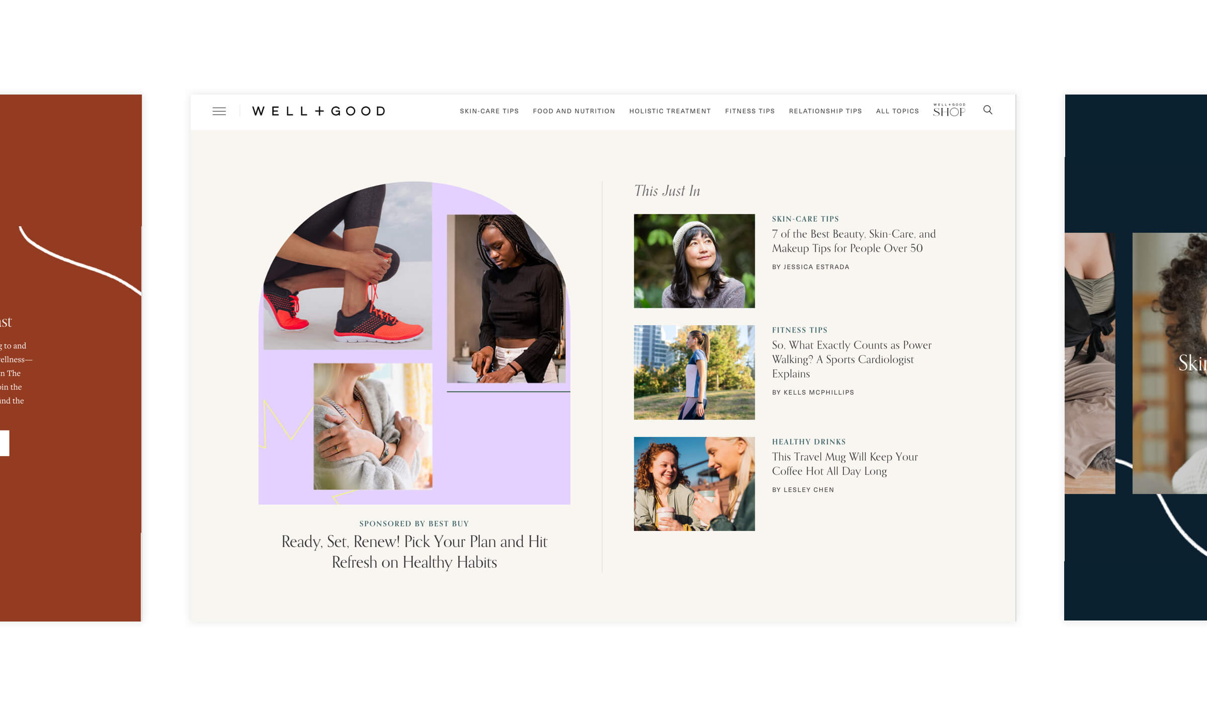Click All Topics in navigation bar
Screen dimensions: 1207x707
(x=897, y=111)
